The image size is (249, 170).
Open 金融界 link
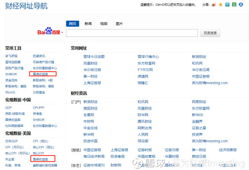click(x=197, y=121)
